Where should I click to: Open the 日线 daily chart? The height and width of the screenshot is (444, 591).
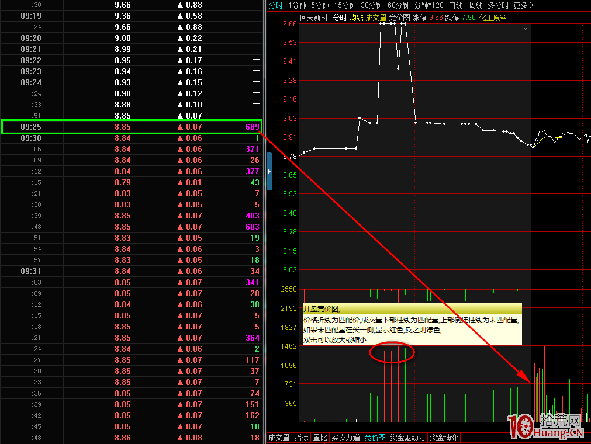[x=455, y=5]
